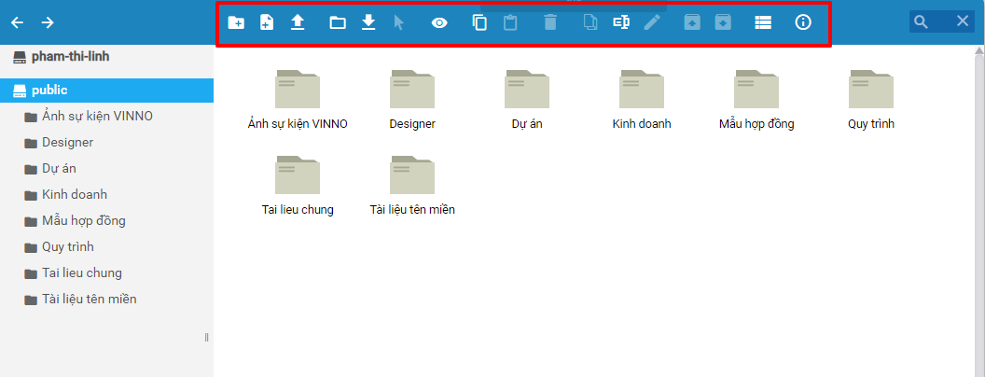This screenshot has width=985, height=377.
Task: Toggle preview with the eye icon
Action: (x=439, y=22)
